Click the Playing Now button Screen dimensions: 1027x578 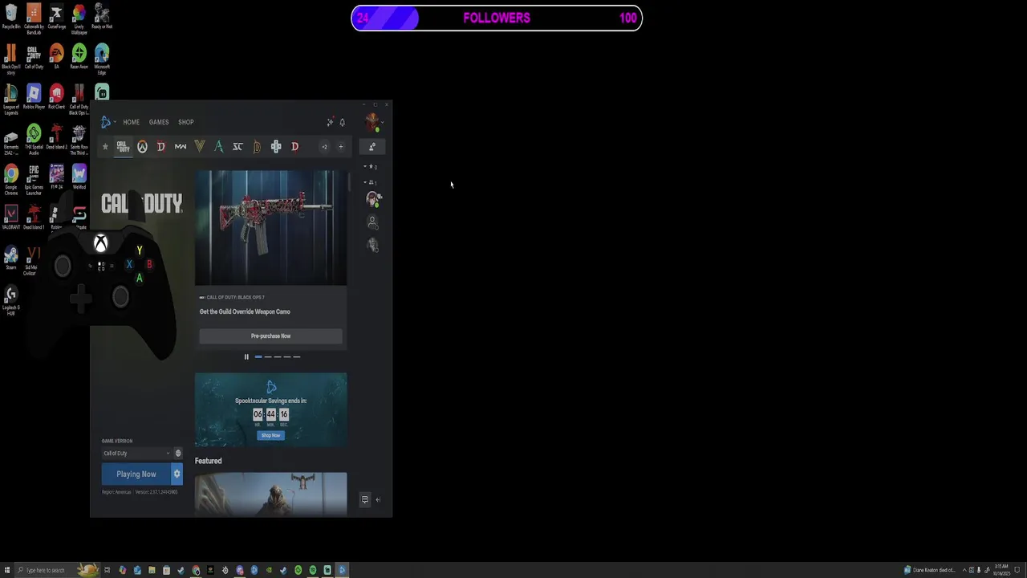(x=136, y=474)
